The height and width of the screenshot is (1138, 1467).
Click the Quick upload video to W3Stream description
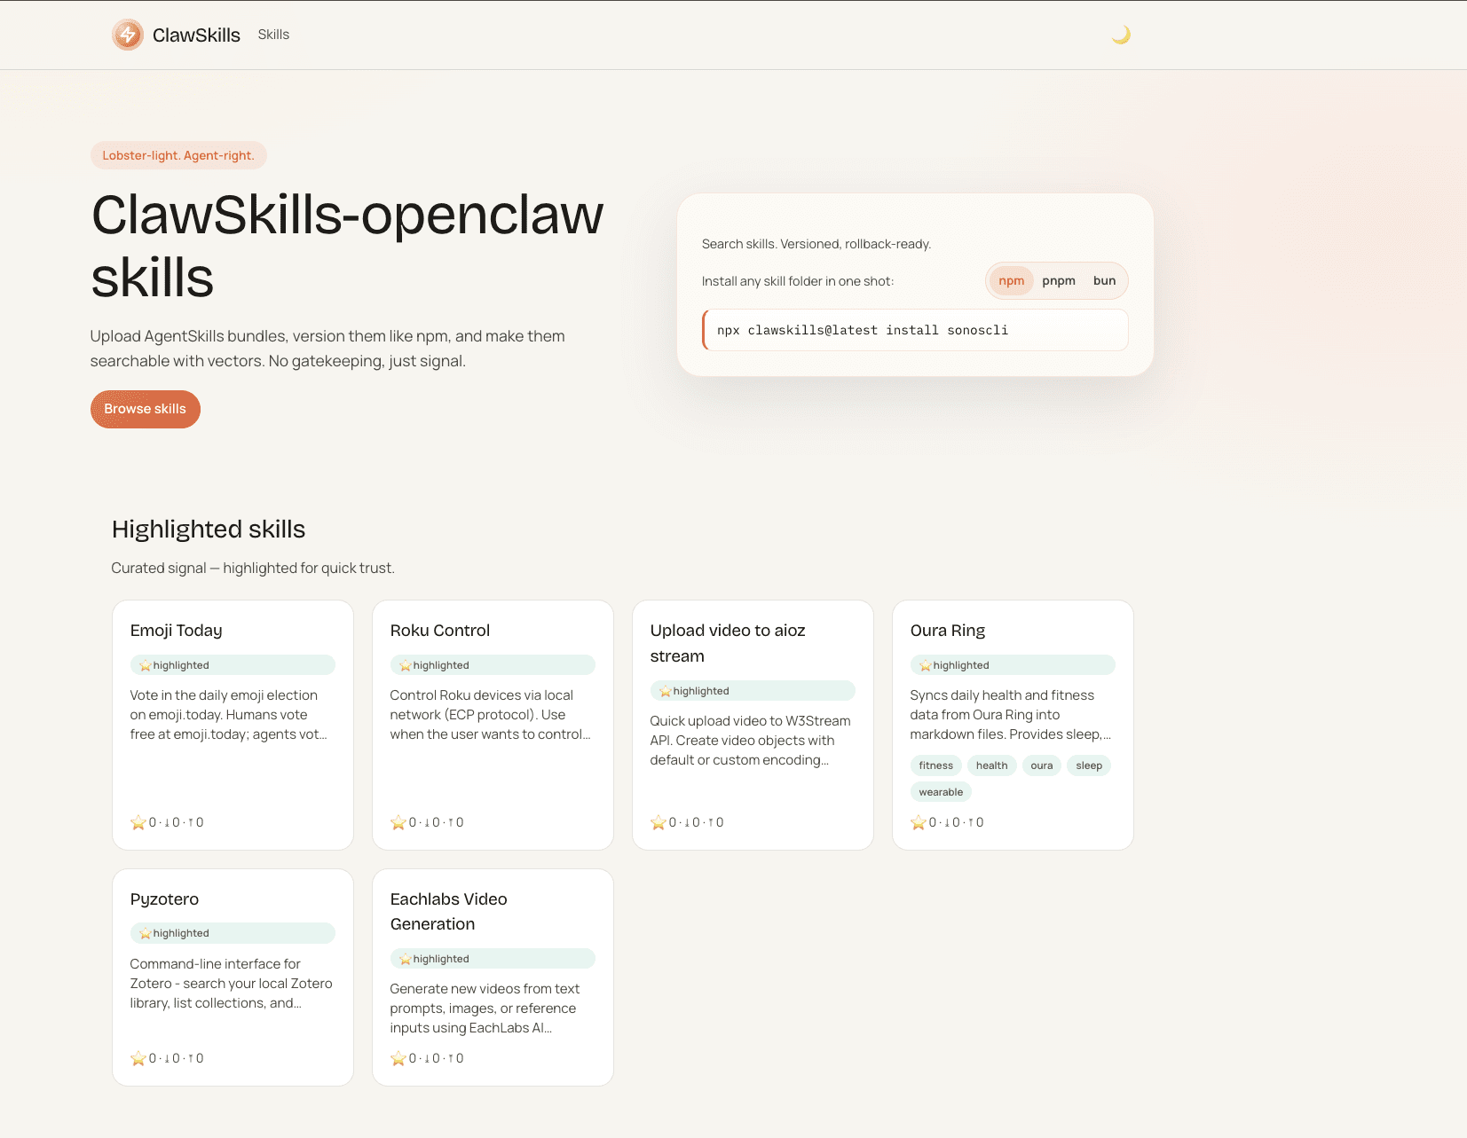(x=751, y=741)
